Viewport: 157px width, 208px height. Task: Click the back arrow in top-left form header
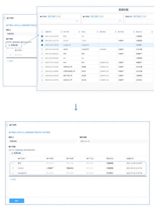pyautogui.click(x=4, y=18)
